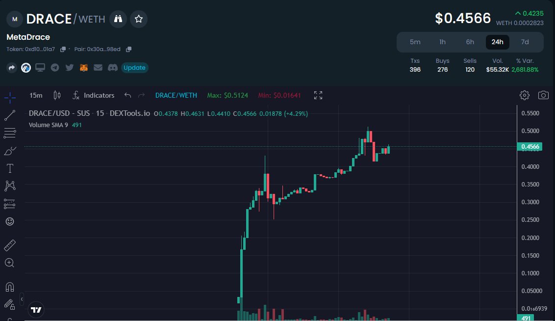The width and height of the screenshot is (555, 321).
Task: Click the Min: $0.01641 label
Action: [x=279, y=95]
